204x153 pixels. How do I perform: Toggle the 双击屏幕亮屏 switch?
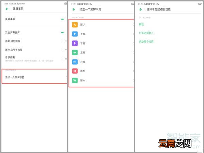coord(62,32)
